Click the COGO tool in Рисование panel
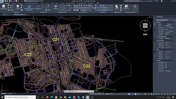Viewport: 176px width, 99px height. click(48, 10)
